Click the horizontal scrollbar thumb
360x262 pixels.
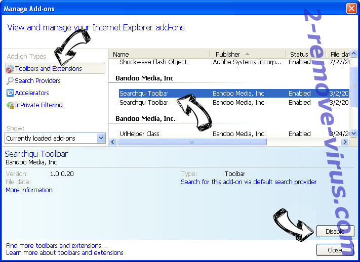pyautogui.click(x=192, y=142)
